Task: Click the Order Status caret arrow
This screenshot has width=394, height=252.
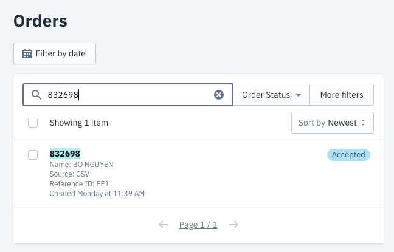Action: (299, 95)
